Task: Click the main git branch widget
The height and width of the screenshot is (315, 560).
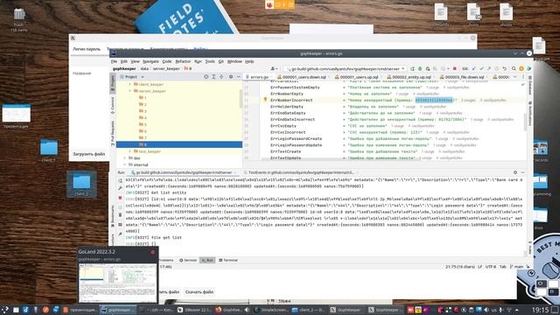Action: 517,266
